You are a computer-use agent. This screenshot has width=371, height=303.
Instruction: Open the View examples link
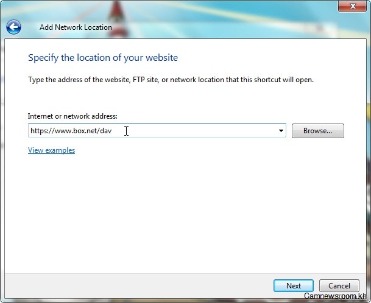(51, 150)
